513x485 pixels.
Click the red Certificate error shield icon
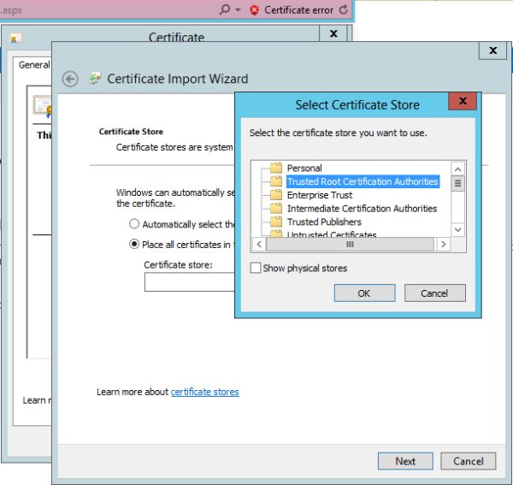254,10
